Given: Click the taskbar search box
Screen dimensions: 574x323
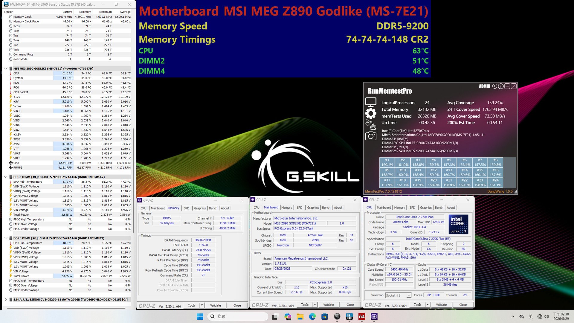Looking at the screenshot, I should 238,316.
